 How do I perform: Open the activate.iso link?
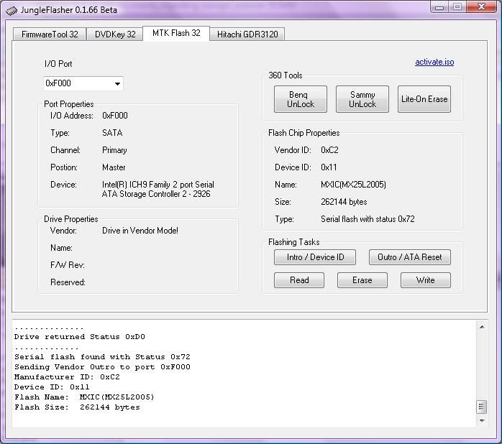pos(434,63)
